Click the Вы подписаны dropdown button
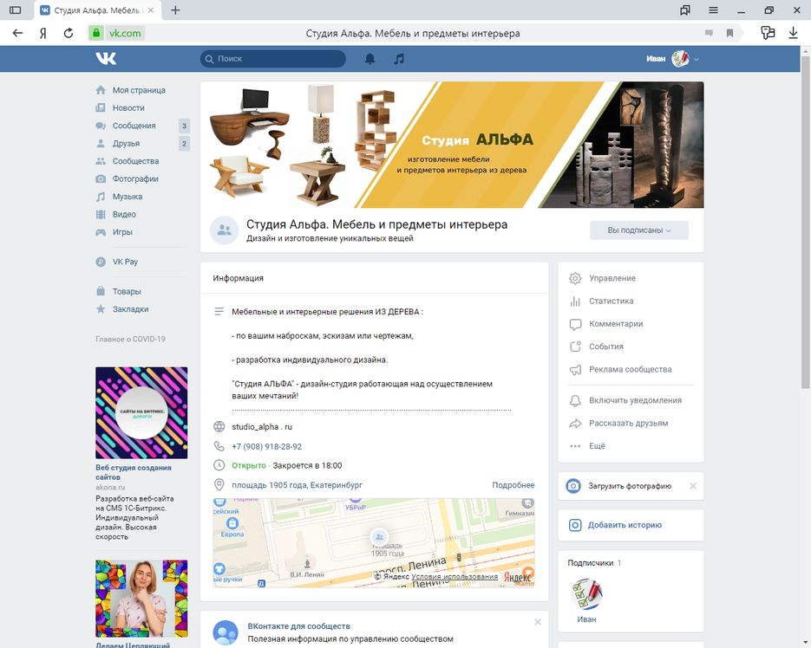Screen dimensions: 811x648 [x=638, y=230]
